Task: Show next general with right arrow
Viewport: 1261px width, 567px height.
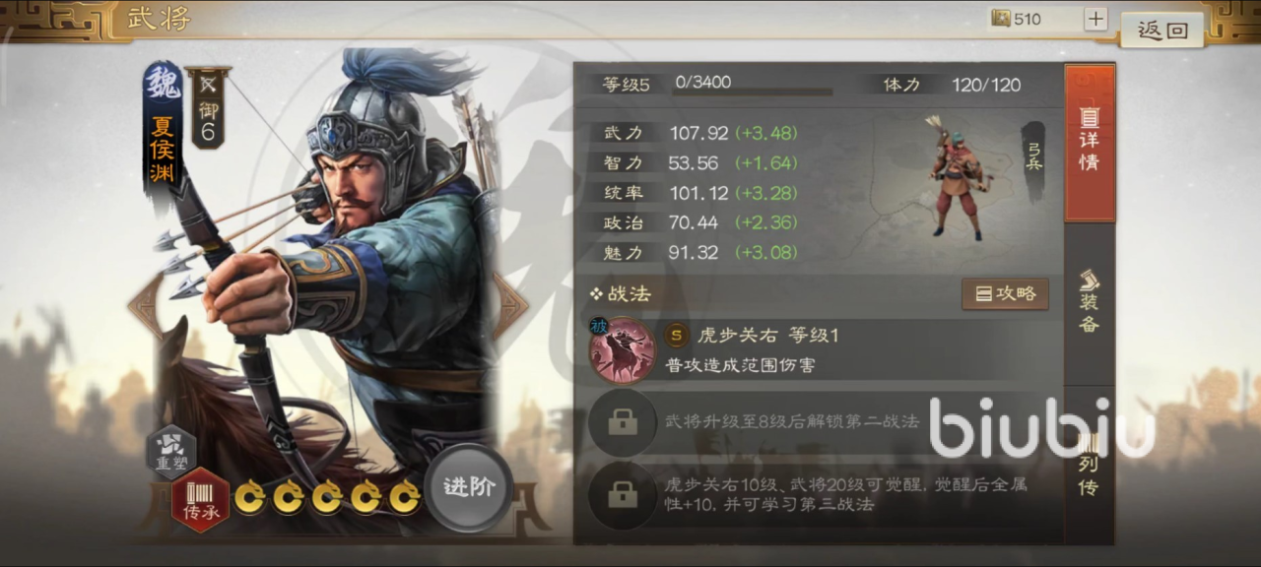Action: tap(510, 306)
